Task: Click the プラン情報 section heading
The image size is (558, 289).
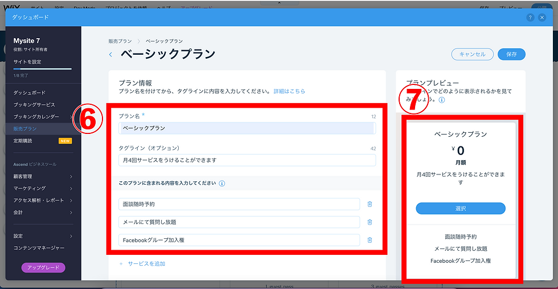Action: pos(136,83)
